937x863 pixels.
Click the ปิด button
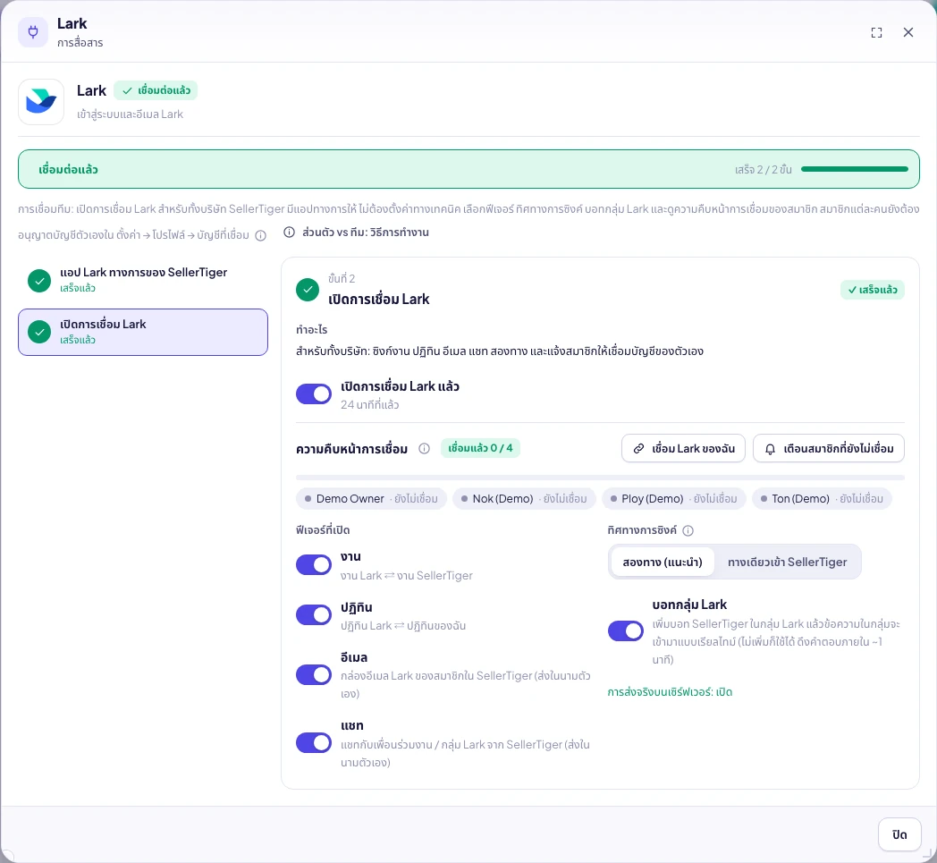899,834
